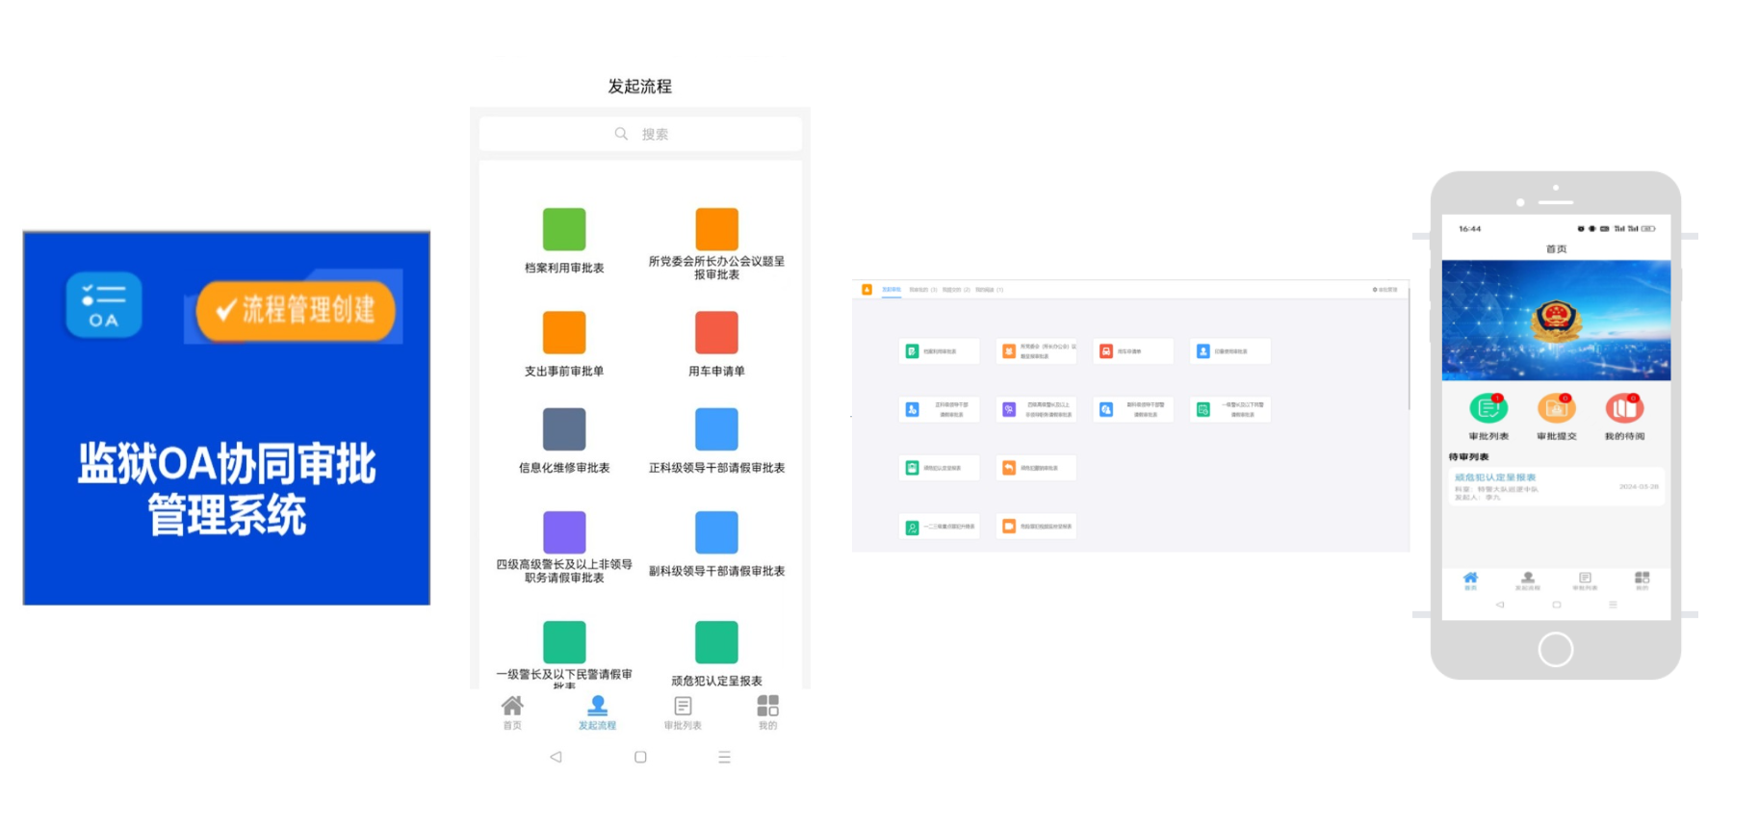Switch to the web tab with count (2)
The width and height of the screenshot is (1759, 826).
point(956,290)
